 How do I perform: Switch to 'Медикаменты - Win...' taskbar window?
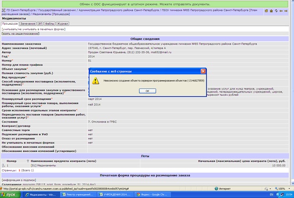(x=41, y=195)
